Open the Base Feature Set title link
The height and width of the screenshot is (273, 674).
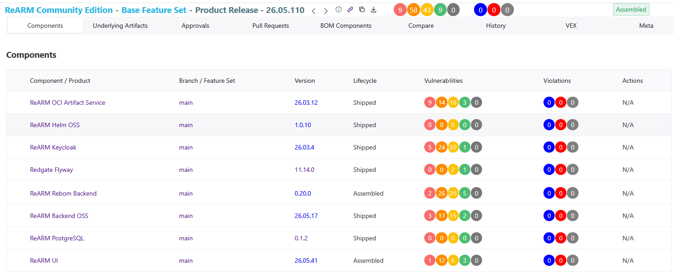coord(154,10)
